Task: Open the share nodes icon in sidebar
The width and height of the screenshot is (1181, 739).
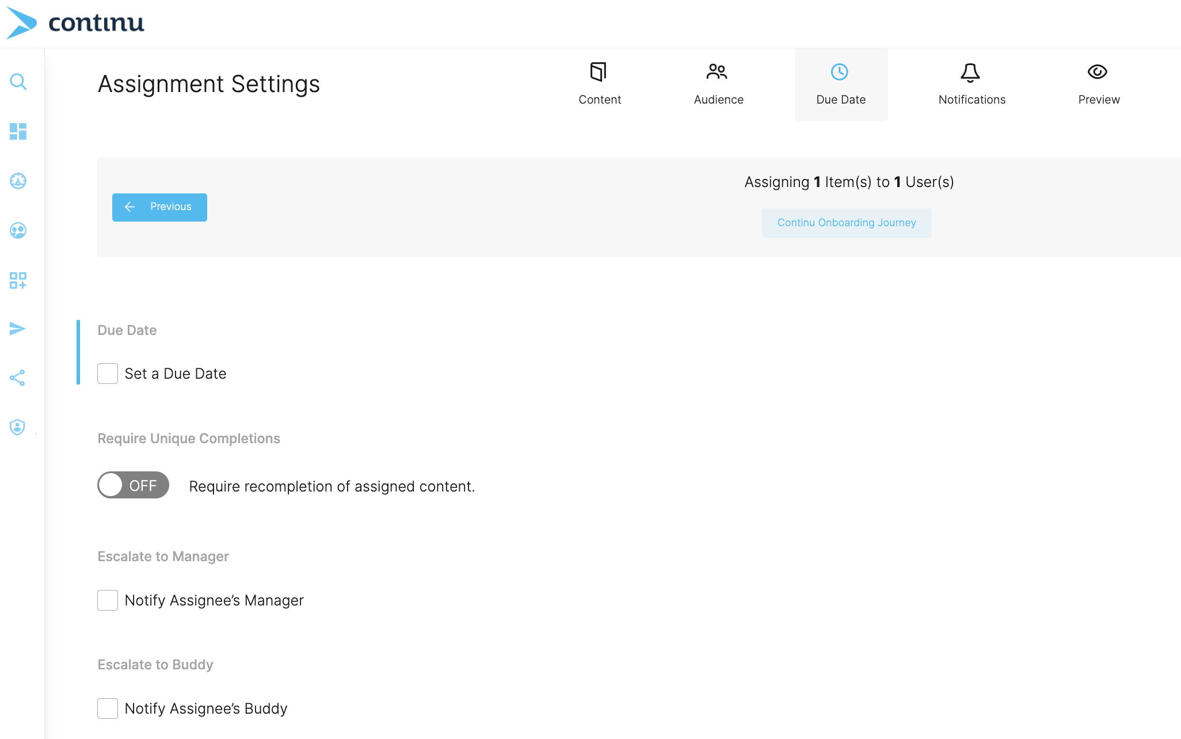Action: click(x=18, y=378)
